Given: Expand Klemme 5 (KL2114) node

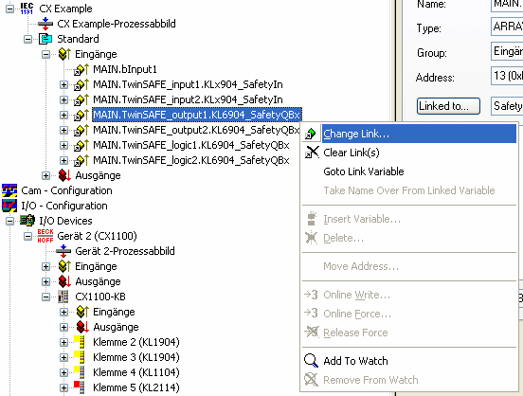Looking at the screenshot, I should [x=63, y=387].
